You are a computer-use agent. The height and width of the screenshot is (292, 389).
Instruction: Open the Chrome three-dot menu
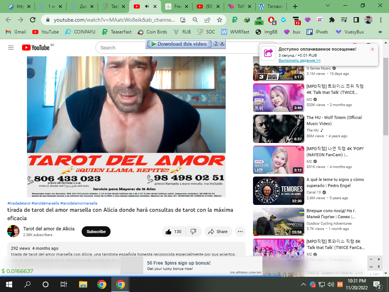tap(381, 20)
